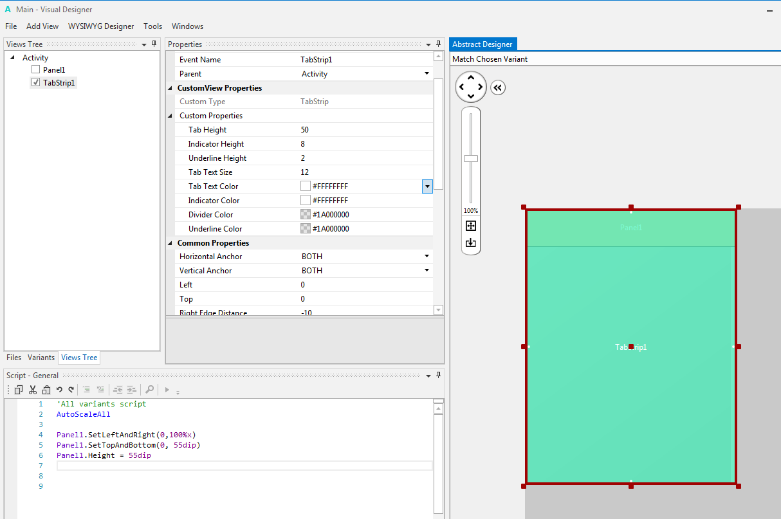Open the File menu
Image resolution: width=781 pixels, height=519 pixels.
click(11, 26)
